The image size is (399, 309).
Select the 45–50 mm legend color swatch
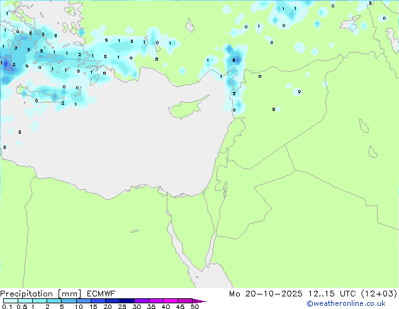point(185,301)
